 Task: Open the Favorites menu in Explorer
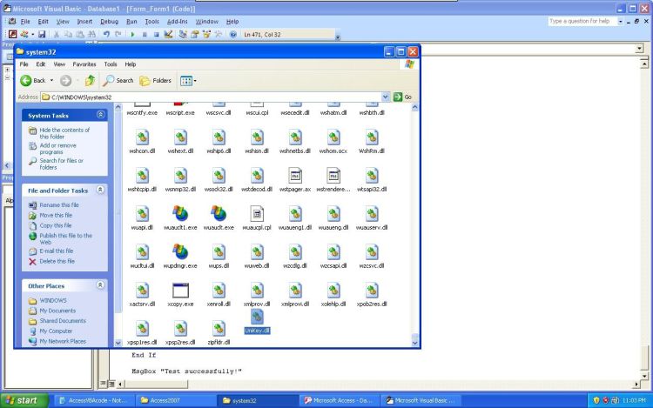(x=84, y=64)
